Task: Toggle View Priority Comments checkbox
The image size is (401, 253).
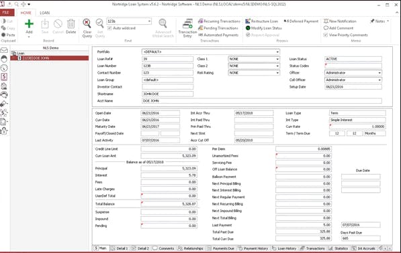Action: tap(326, 35)
